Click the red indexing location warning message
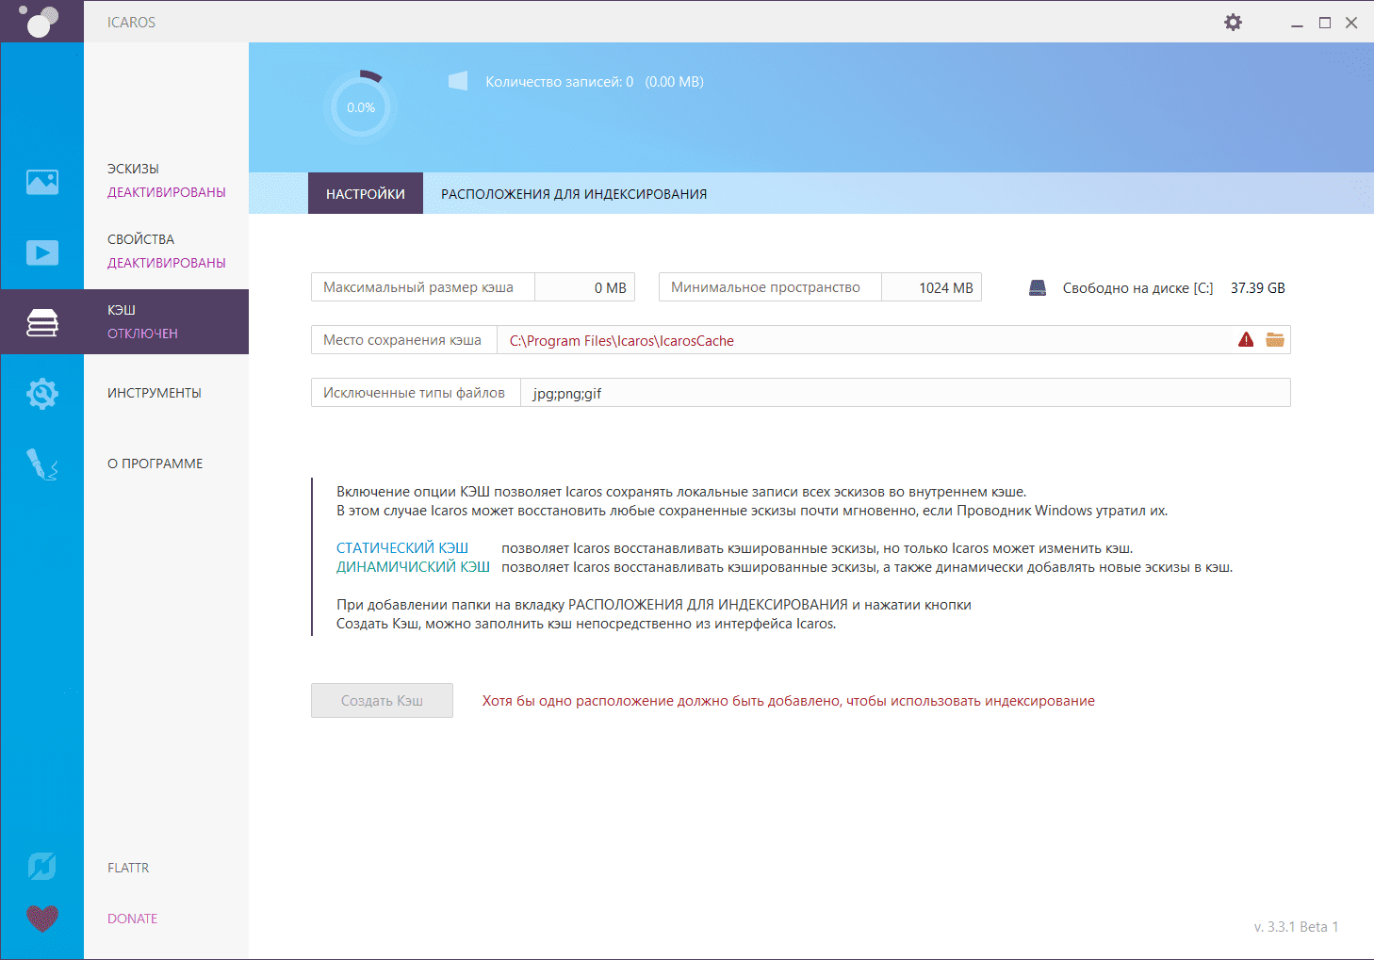The width and height of the screenshot is (1374, 960). pyautogui.click(x=789, y=701)
